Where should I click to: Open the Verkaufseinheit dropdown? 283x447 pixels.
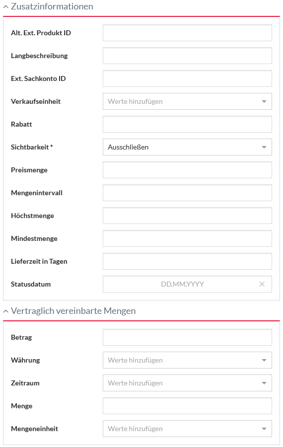[187, 101]
